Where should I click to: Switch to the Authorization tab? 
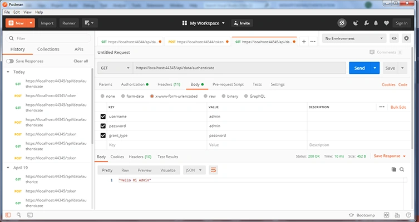pyautogui.click(x=135, y=84)
